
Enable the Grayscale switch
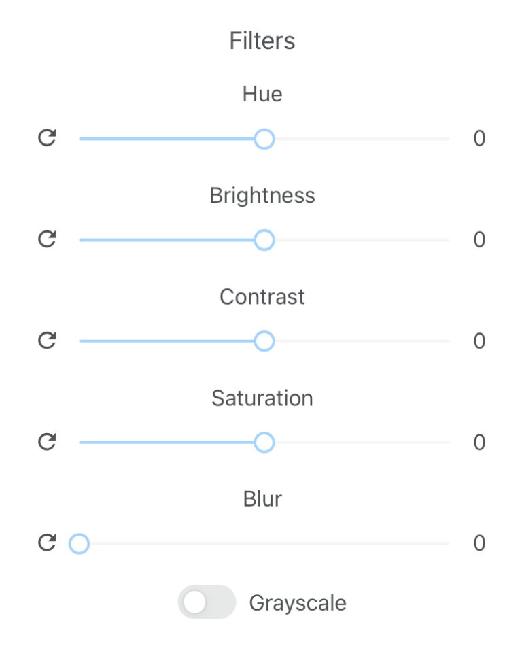point(207,602)
